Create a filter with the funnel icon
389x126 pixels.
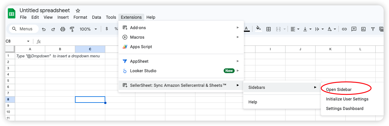pyautogui.click(x=373, y=29)
